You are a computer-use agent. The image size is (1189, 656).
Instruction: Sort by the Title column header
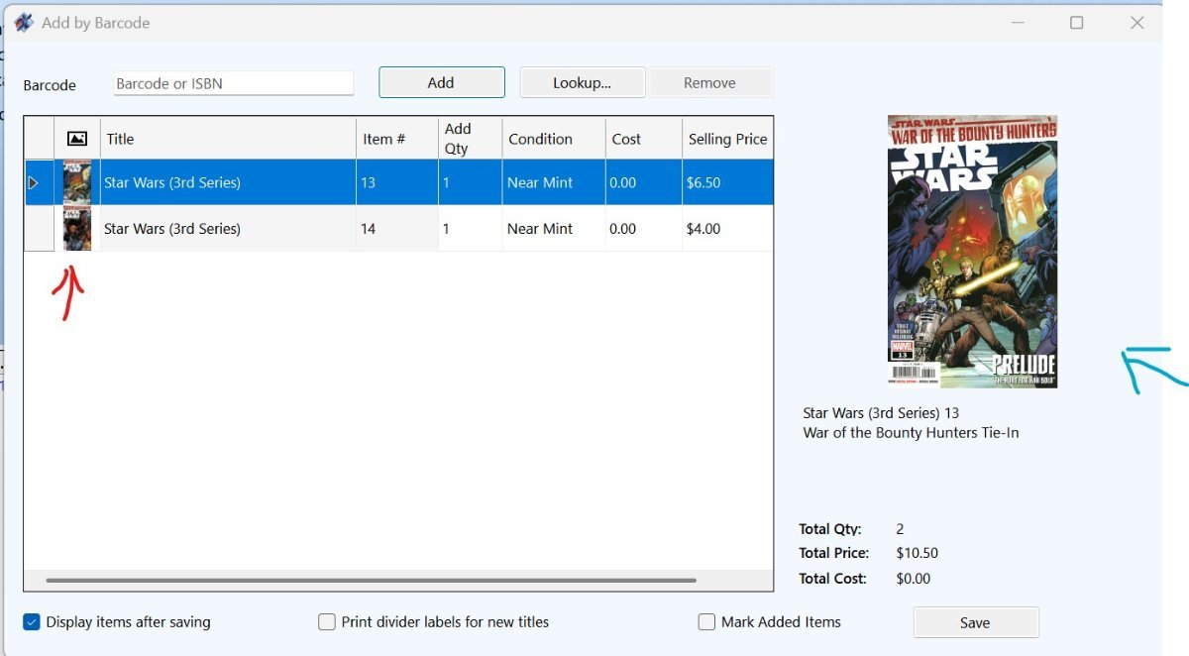[x=227, y=139]
